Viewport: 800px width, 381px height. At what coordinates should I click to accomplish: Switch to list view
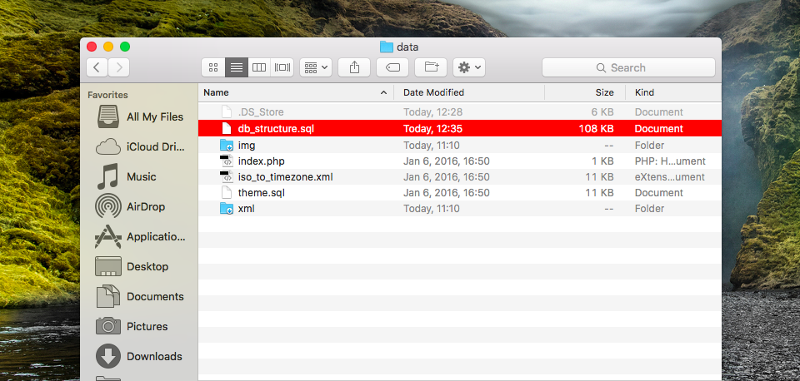pyautogui.click(x=236, y=67)
